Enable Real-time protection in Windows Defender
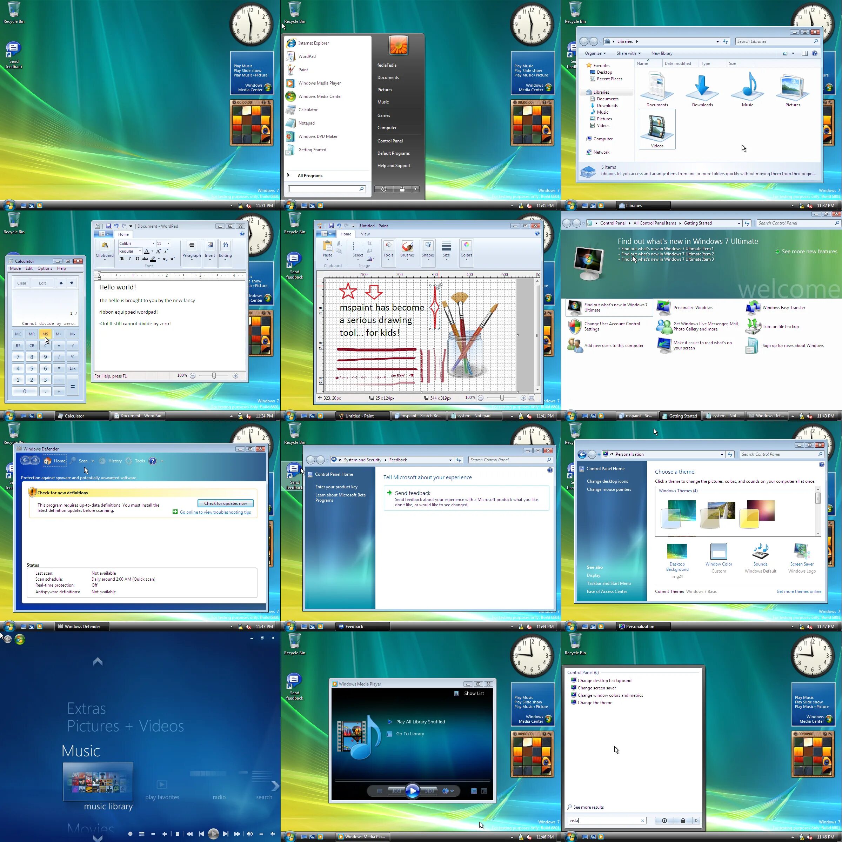 (139, 460)
